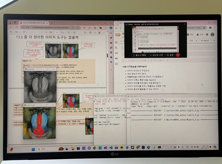Open Shell menu in IDLE Shell
This screenshot has width=222, height=164.
pos(137,99)
